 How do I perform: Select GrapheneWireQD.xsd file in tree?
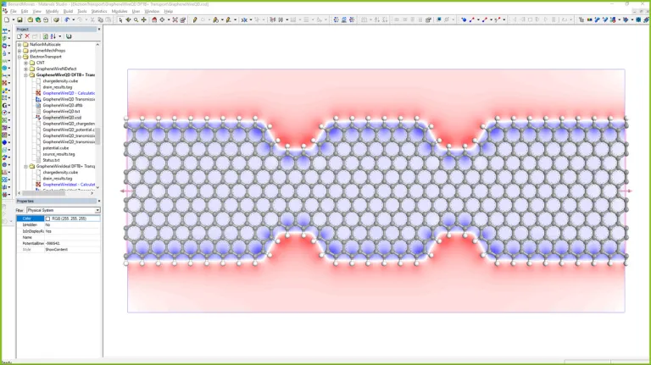click(61, 118)
